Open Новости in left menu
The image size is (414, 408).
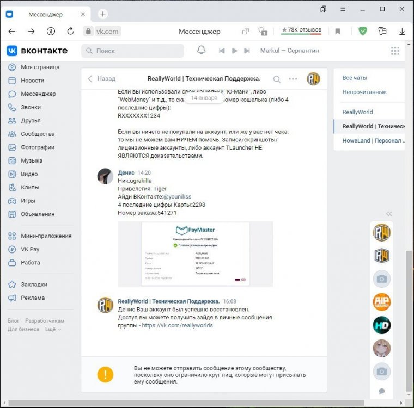point(26,81)
